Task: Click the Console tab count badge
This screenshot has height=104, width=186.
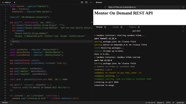Action: (x=121, y=27)
